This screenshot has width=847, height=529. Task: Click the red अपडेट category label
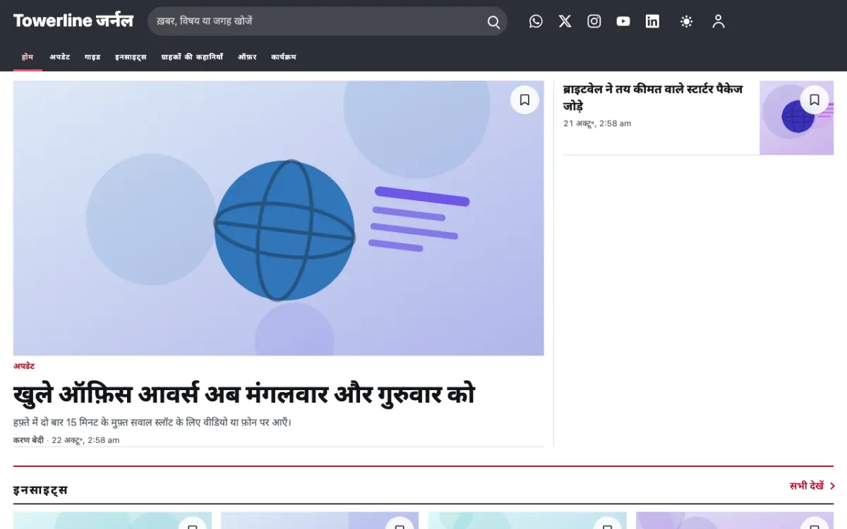24,366
